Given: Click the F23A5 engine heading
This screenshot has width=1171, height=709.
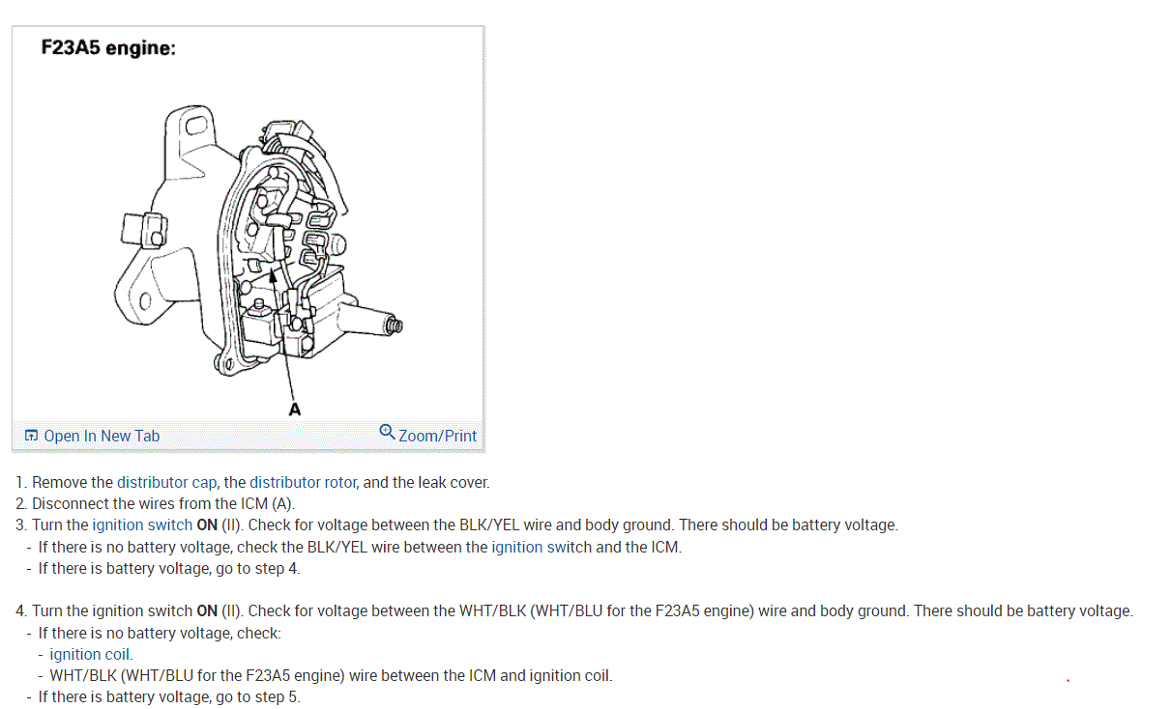Looking at the screenshot, I should [x=108, y=47].
